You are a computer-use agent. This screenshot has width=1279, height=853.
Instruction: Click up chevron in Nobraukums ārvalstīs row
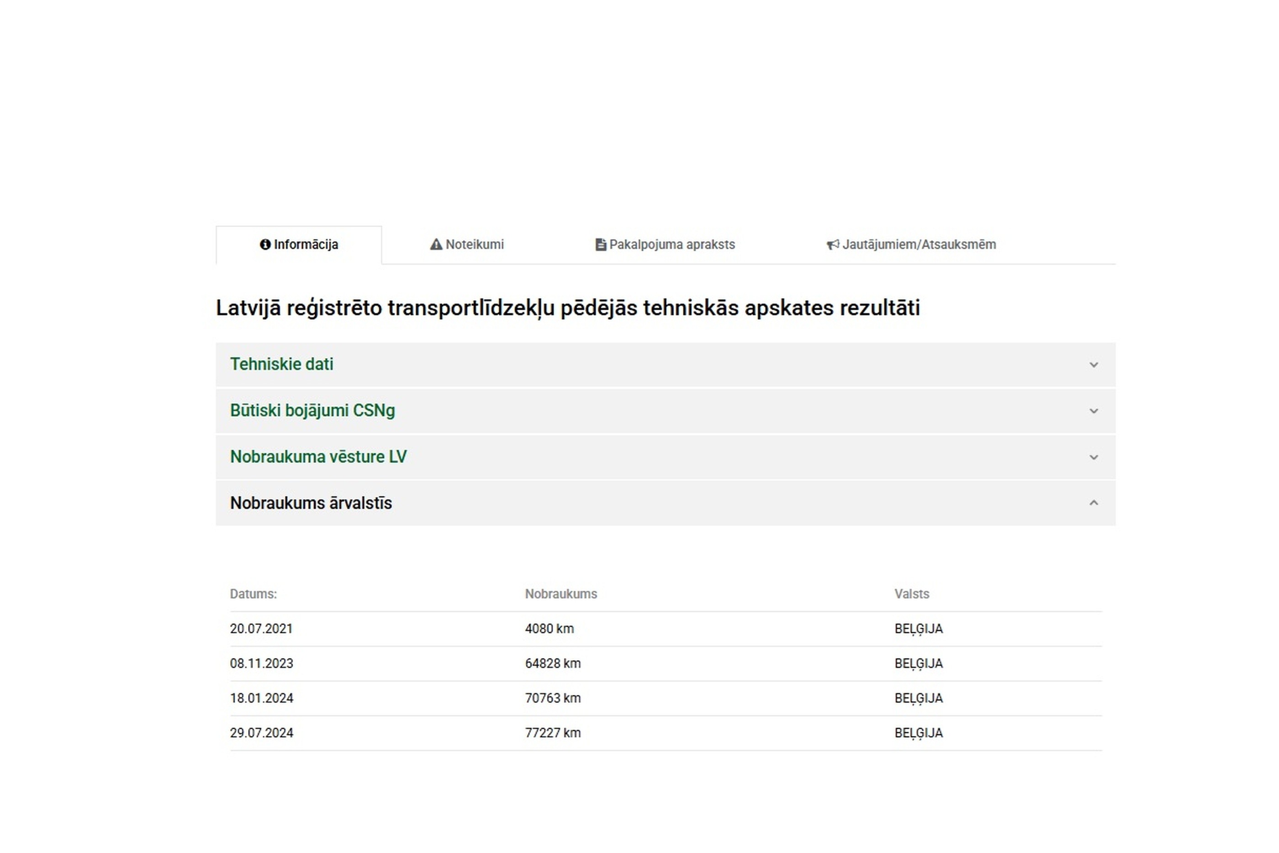(x=1094, y=503)
